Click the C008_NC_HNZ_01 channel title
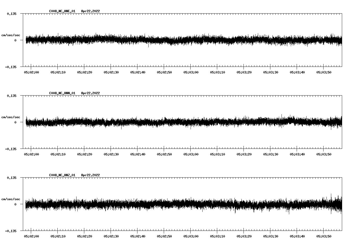 (62, 175)
